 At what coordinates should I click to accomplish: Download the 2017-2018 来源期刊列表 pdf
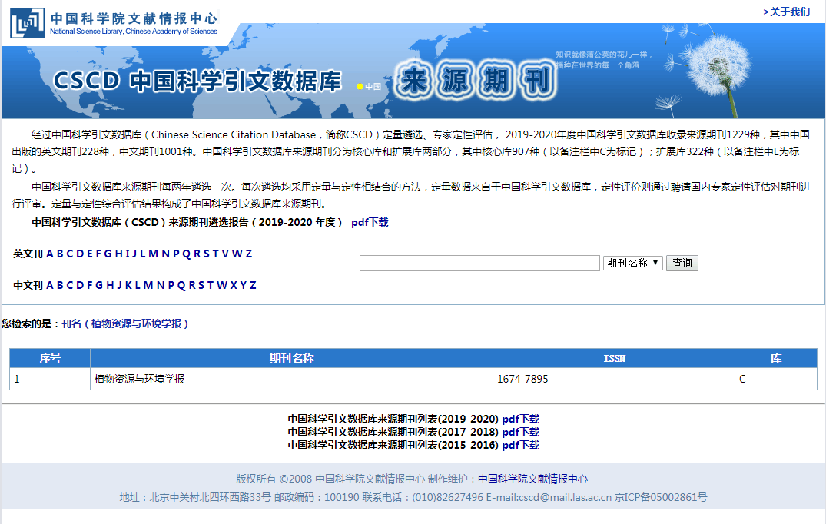(x=520, y=432)
